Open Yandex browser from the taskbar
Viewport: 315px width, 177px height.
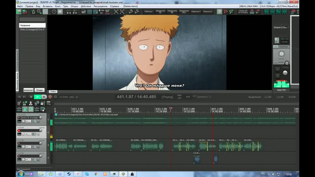(78, 174)
